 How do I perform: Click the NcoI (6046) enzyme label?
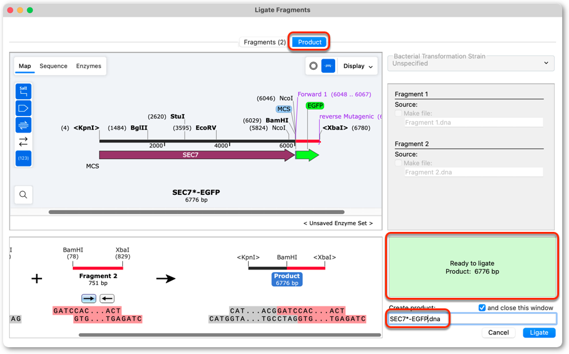286,98
